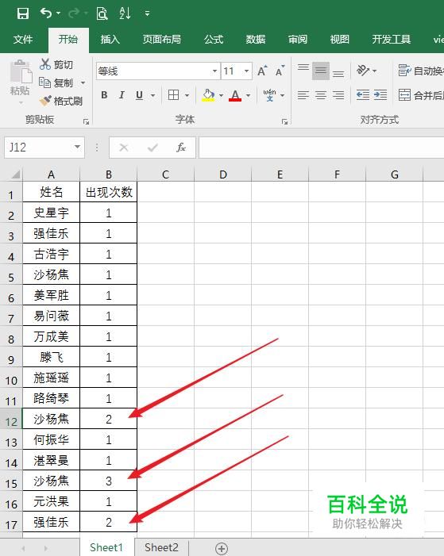Click the Insert Function fx icon

(x=181, y=148)
